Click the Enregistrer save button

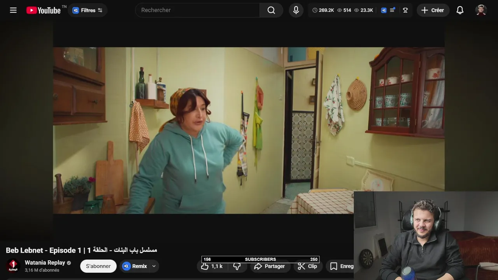pyautogui.click(x=341, y=266)
